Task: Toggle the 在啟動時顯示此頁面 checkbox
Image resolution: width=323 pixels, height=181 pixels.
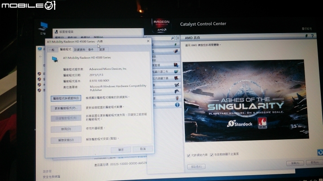Action: [x=212, y=155]
